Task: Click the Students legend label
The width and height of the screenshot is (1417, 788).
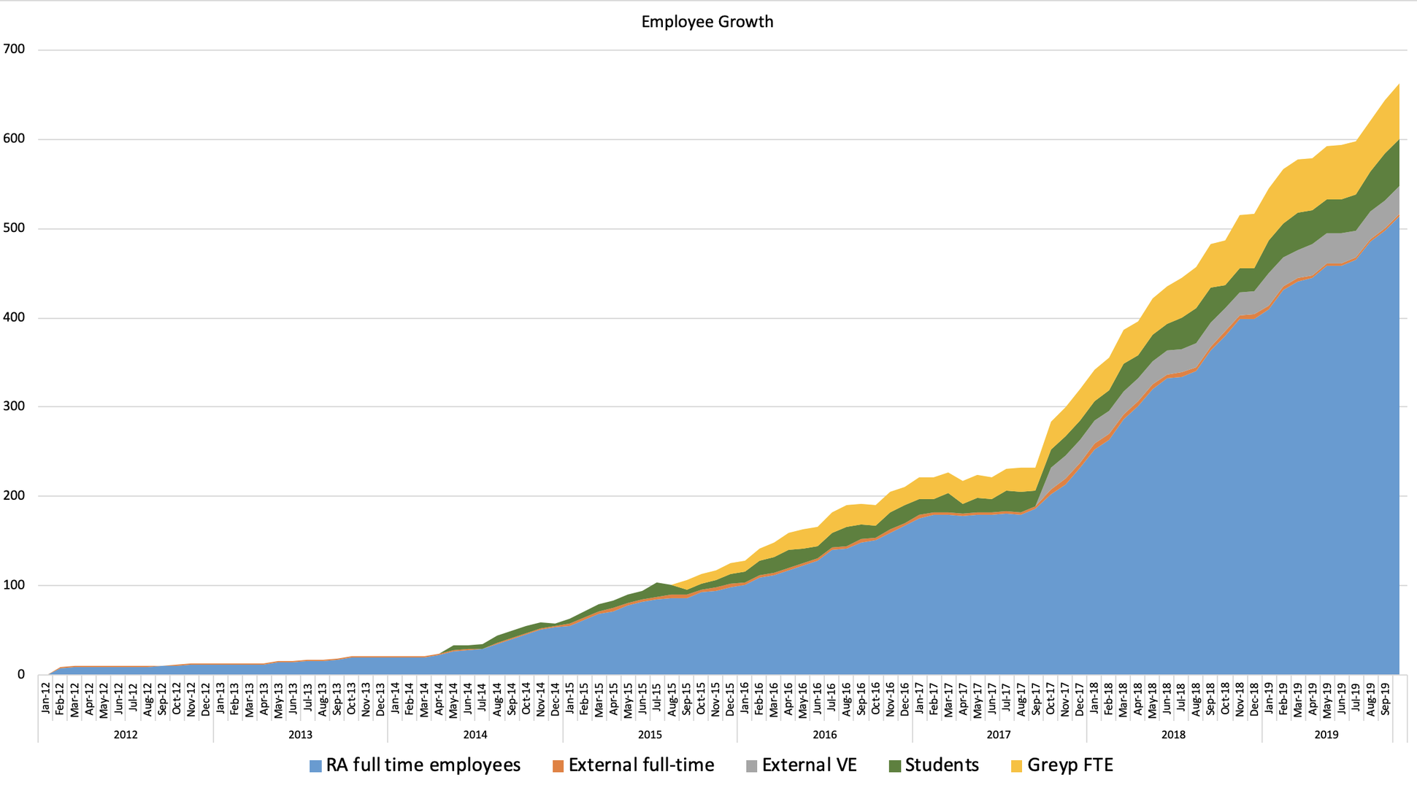Action: pyautogui.click(x=942, y=765)
